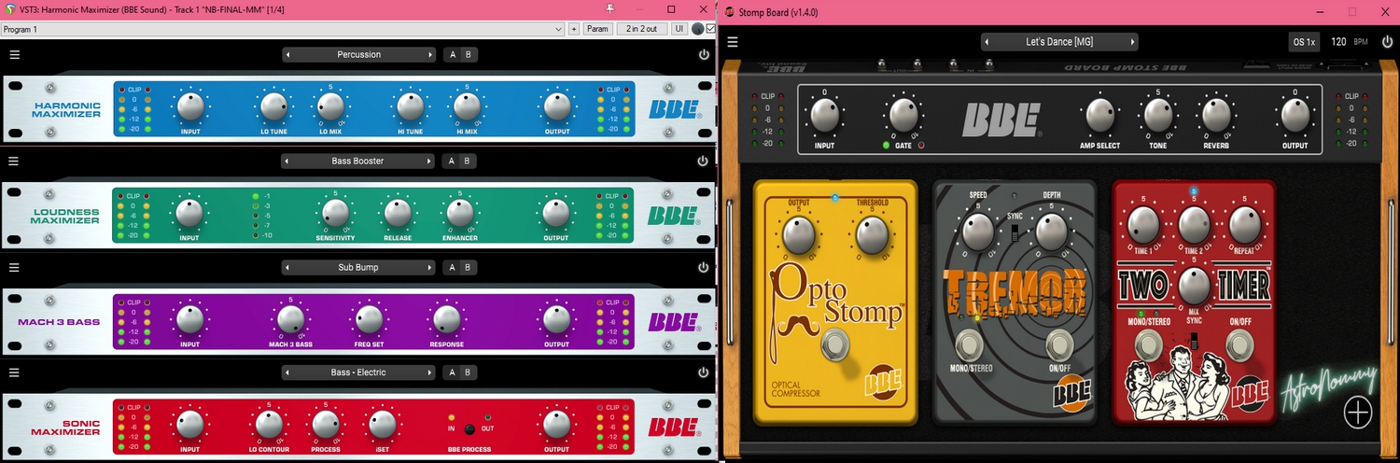
Task: Select slot B on the Percussion preset row
Action: [x=469, y=54]
